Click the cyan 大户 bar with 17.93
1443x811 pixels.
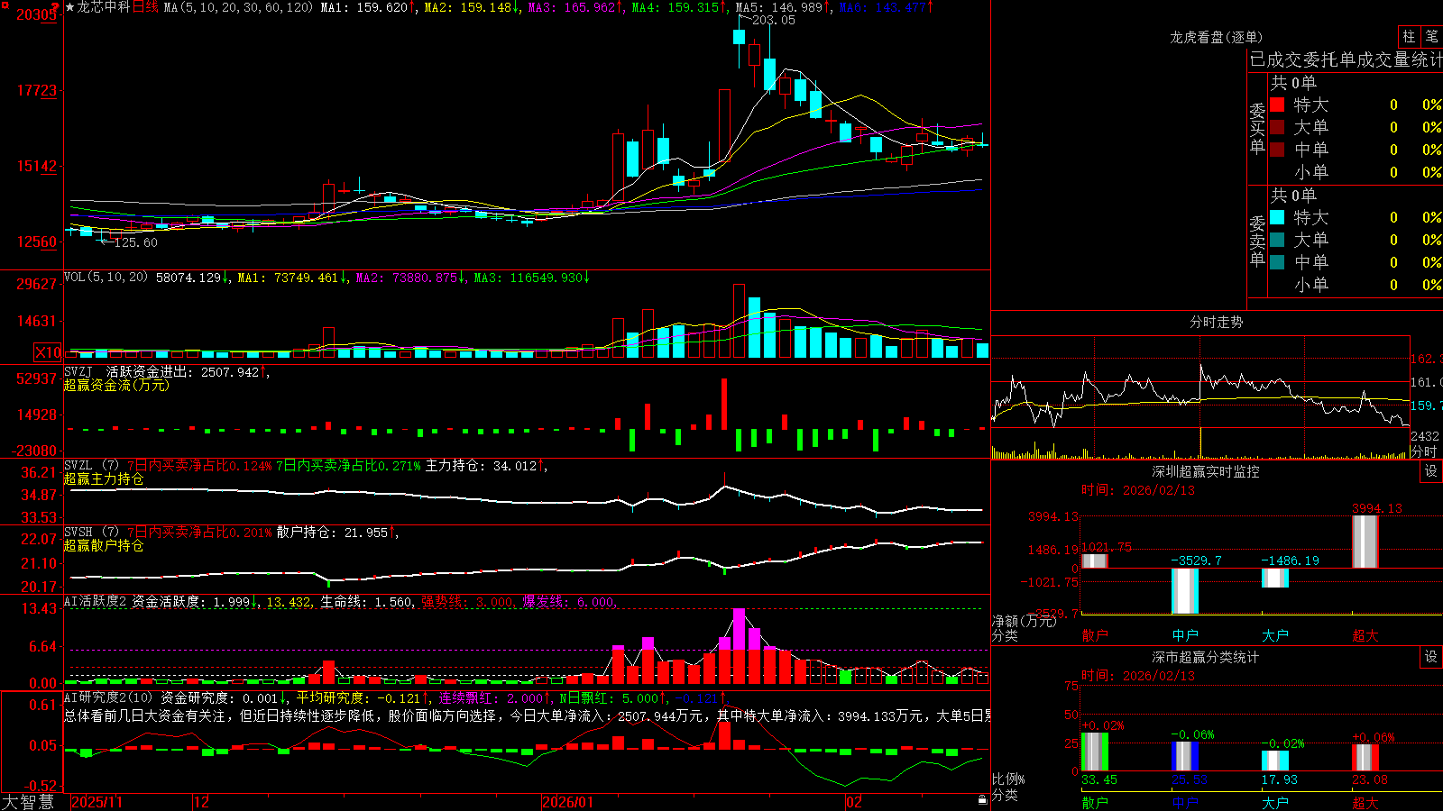pos(1275,761)
